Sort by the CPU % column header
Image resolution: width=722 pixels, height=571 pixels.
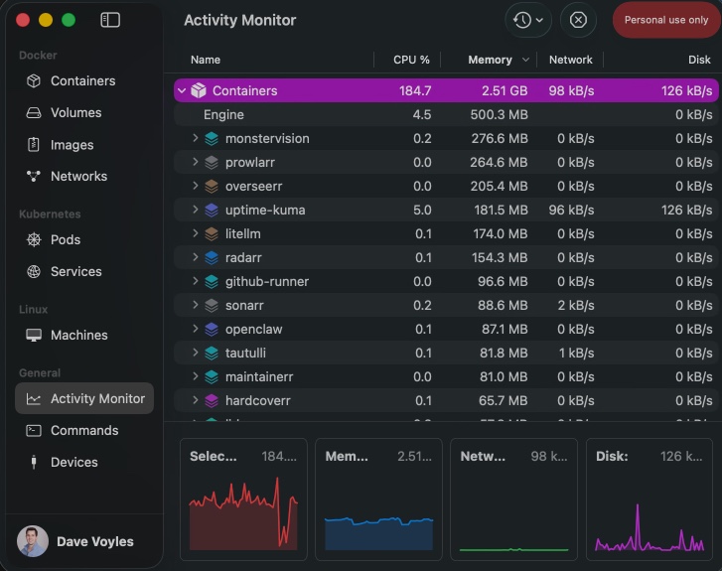(411, 60)
